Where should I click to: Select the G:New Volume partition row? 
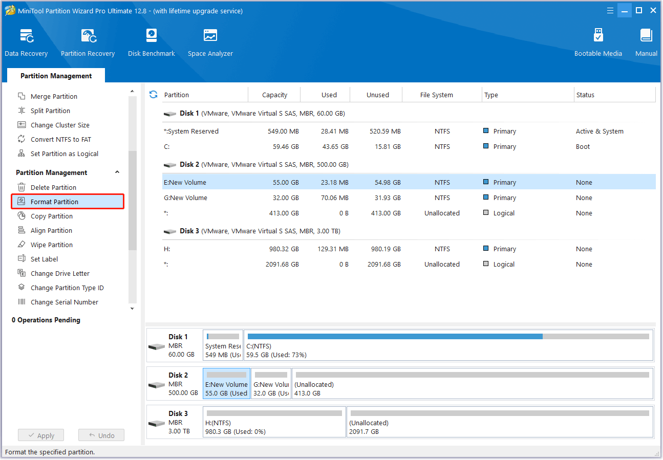pyautogui.click(x=409, y=198)
